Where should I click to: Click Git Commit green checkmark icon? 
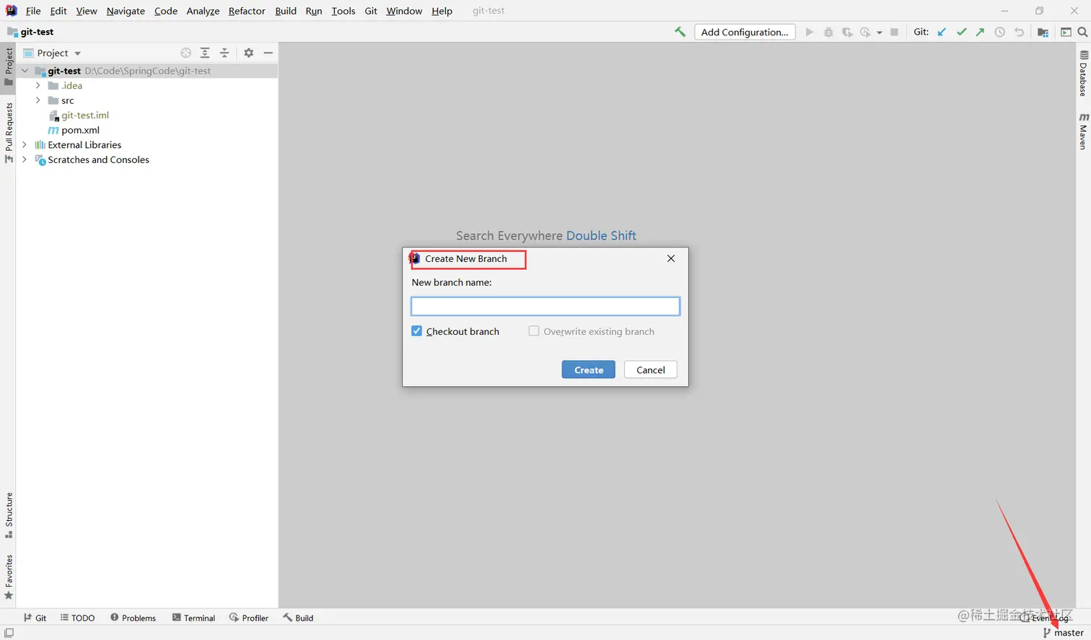(961, 32)
